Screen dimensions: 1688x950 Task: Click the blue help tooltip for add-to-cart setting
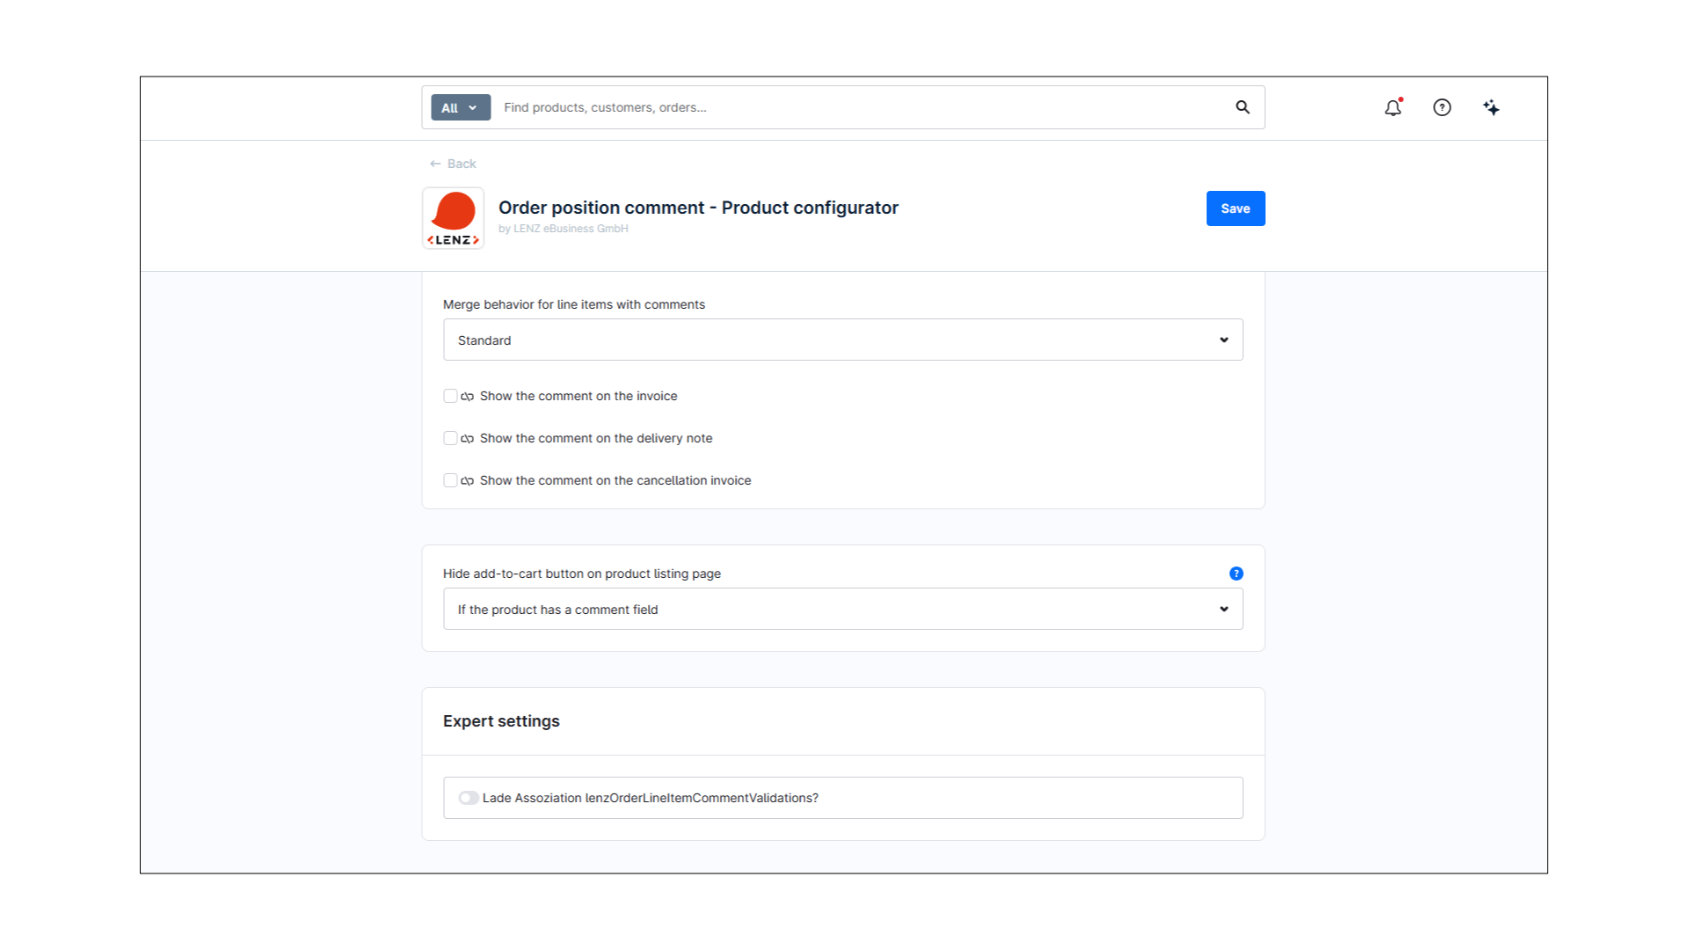point(1236,574)
